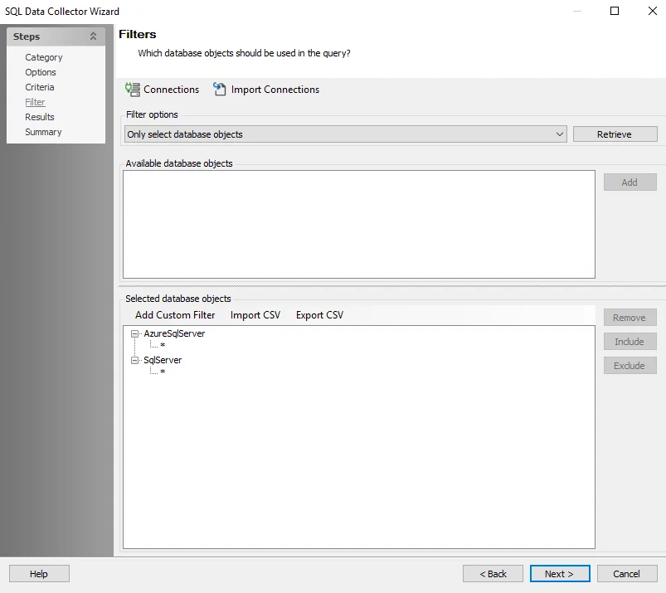
Task: Go to the Results step
Action: pyautogui.click(x=40, y=117)
